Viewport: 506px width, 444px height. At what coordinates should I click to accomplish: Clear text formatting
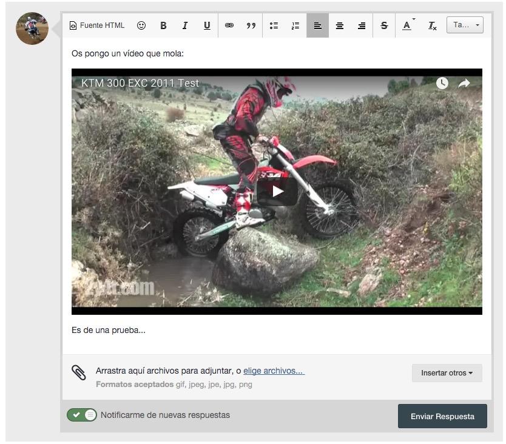[432, 25]
